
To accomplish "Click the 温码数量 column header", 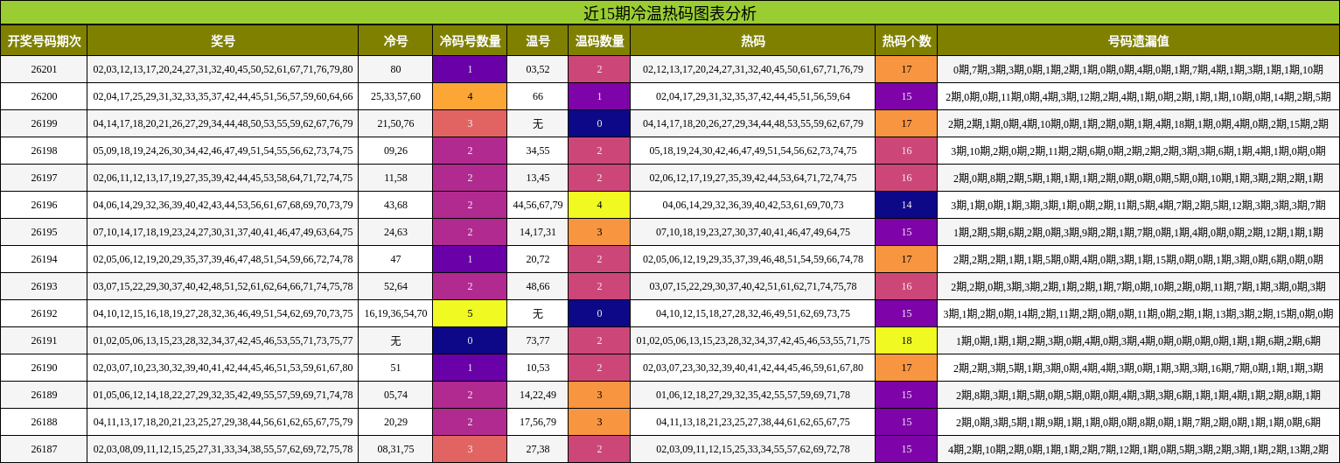I will (599, 41).
